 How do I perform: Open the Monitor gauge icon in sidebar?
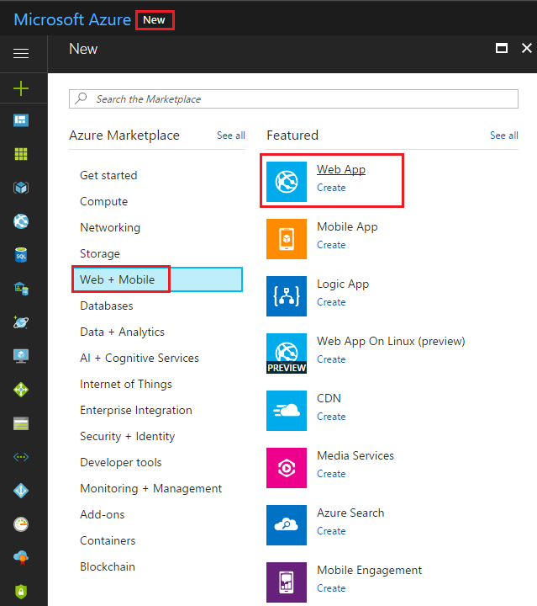point(21,524)
